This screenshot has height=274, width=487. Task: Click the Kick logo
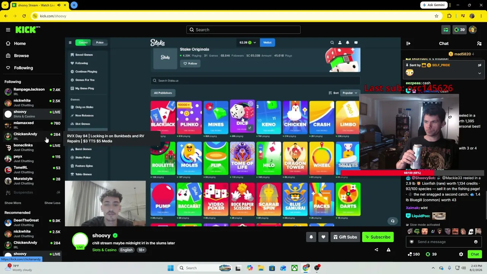point(28,30)
